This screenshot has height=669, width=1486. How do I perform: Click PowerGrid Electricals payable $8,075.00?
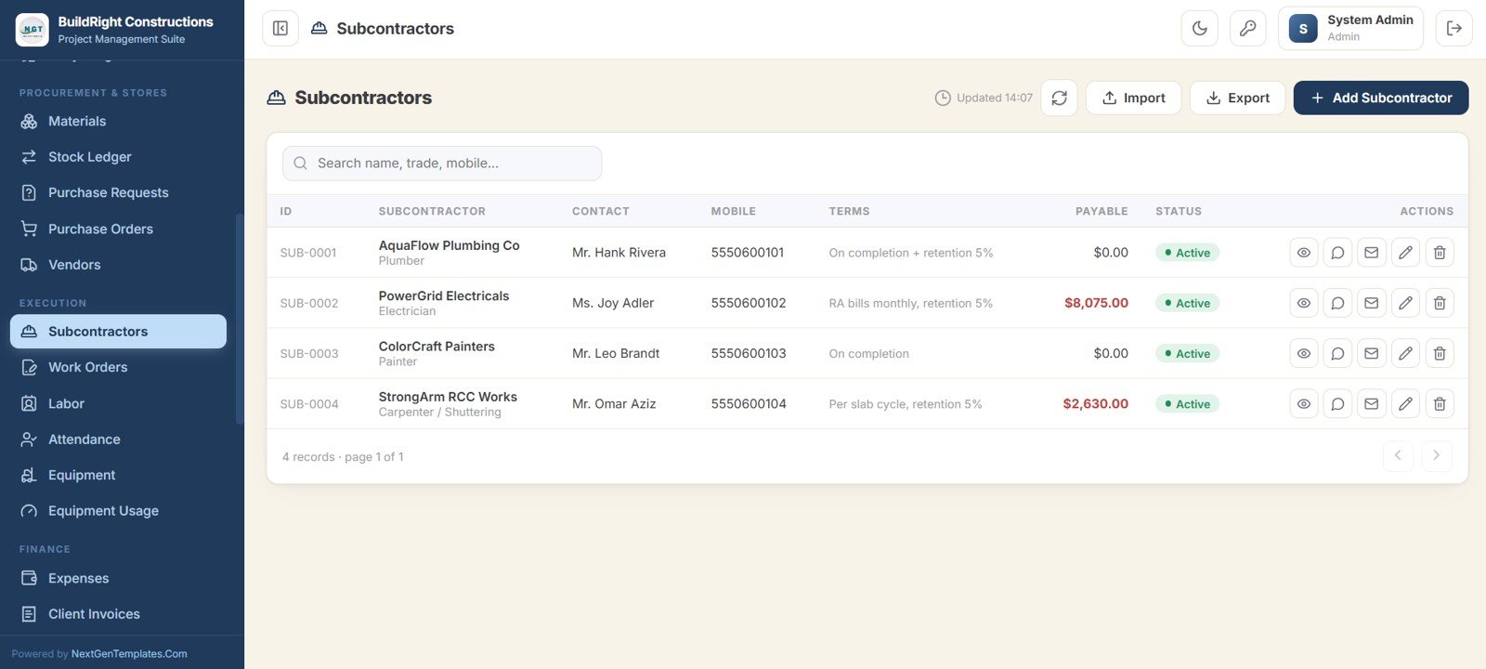[x=1096, y=303]
